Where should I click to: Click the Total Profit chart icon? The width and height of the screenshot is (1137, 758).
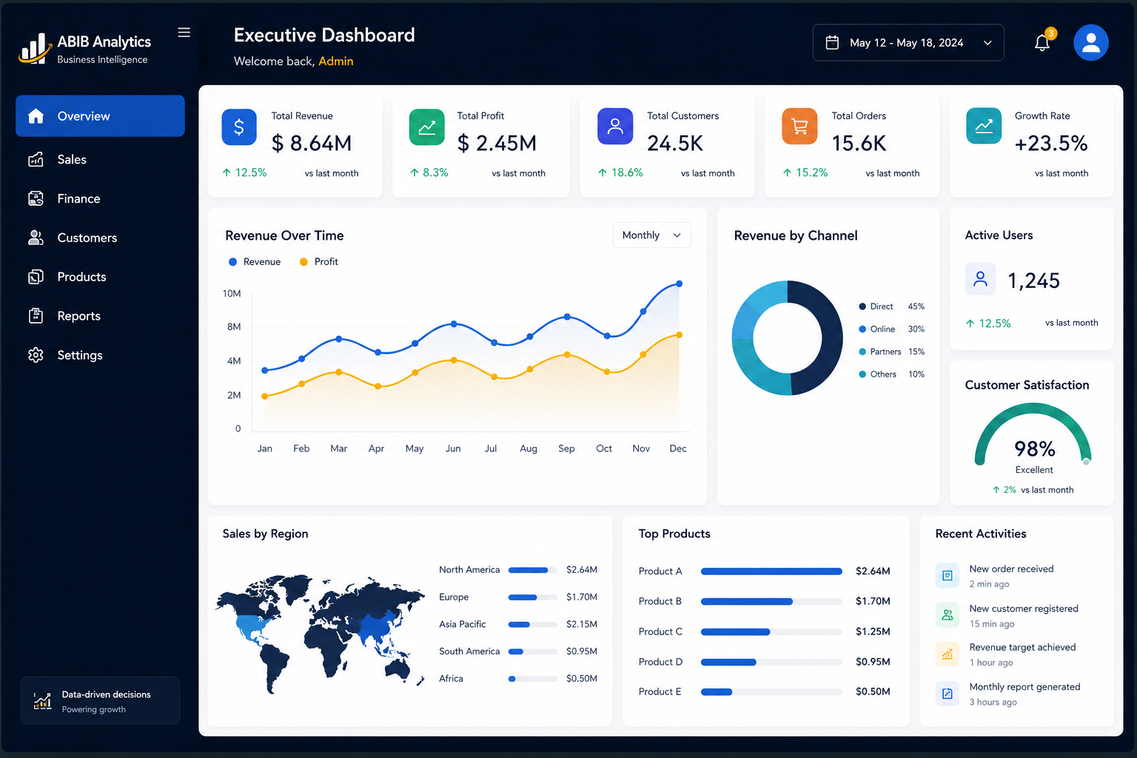427,127
